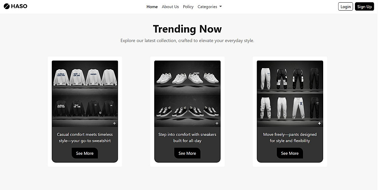Open the sweatshirts collection image
This screenshot has width=378, height=190.
[85, 93]
